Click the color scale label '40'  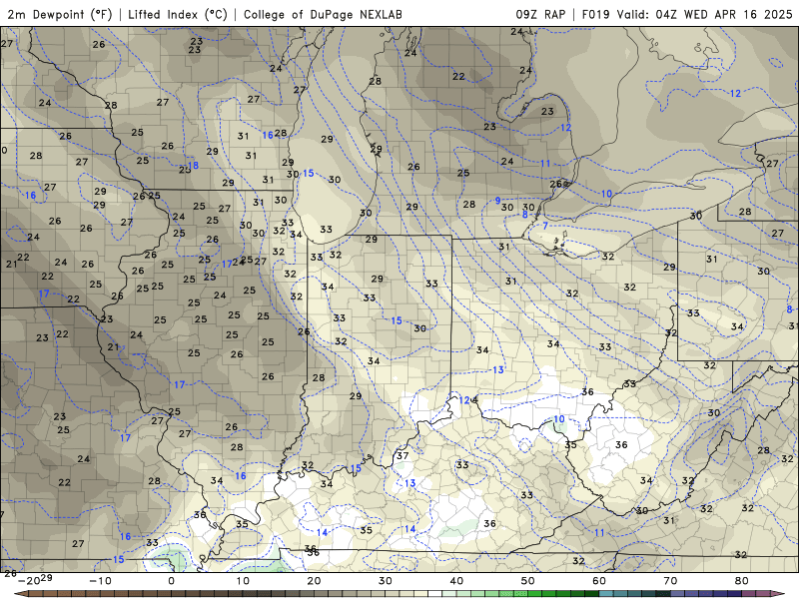click(456, 581)
